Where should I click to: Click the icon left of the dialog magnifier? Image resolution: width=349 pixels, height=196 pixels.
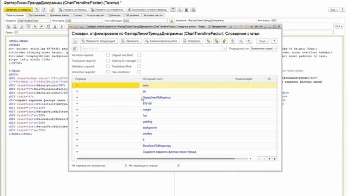(233, 41)
